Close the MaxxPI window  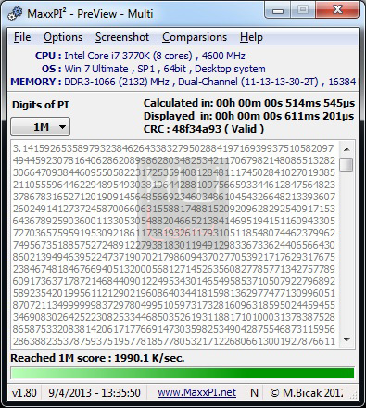[x=337, y=10]
